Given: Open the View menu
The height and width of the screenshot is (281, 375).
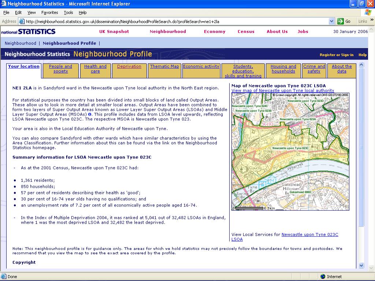Looking at the screenshot, I should pos(31,12).
